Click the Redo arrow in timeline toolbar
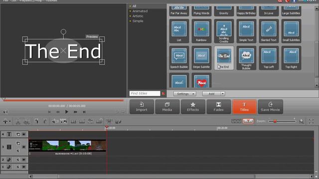Image resolution: width=319 pixels, height=179 pixels. pyautogui.click(x=45, y=121)
